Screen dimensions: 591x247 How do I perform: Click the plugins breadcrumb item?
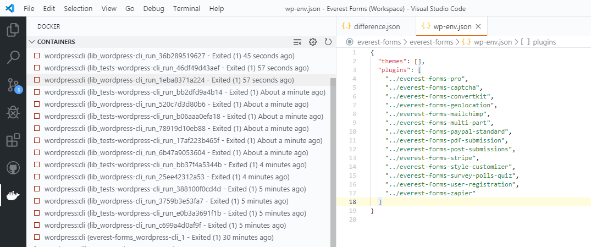pos(544,42)
